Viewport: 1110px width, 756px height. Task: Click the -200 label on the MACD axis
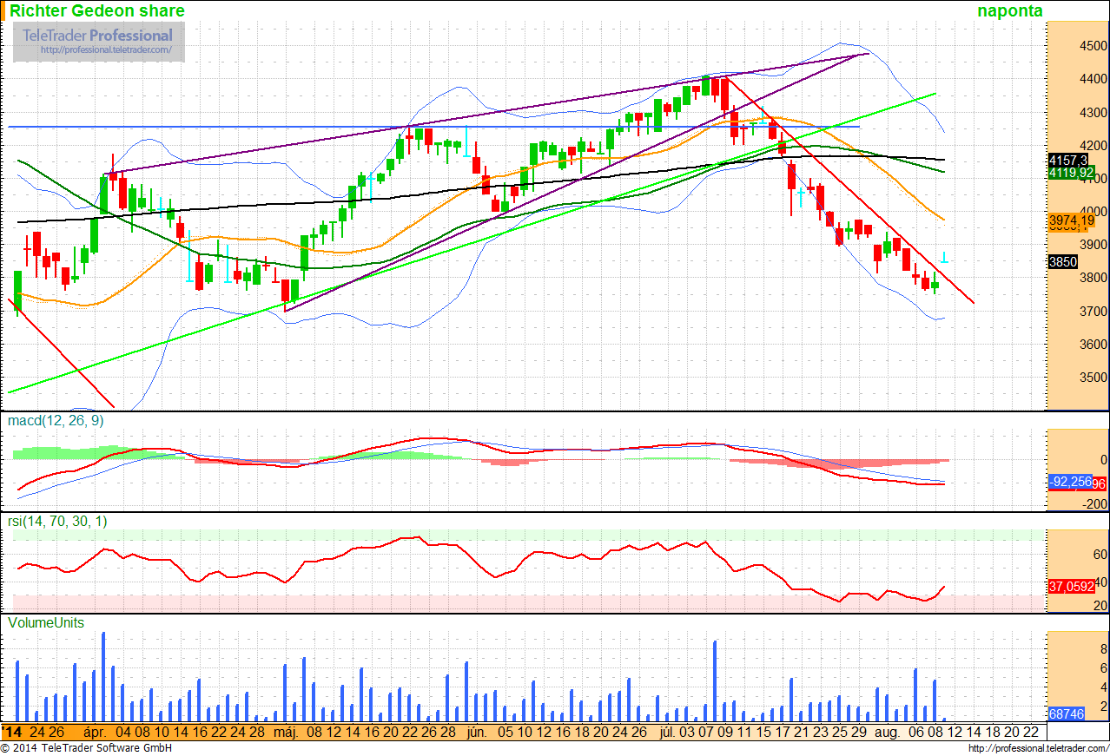[x=1093, y=504]
